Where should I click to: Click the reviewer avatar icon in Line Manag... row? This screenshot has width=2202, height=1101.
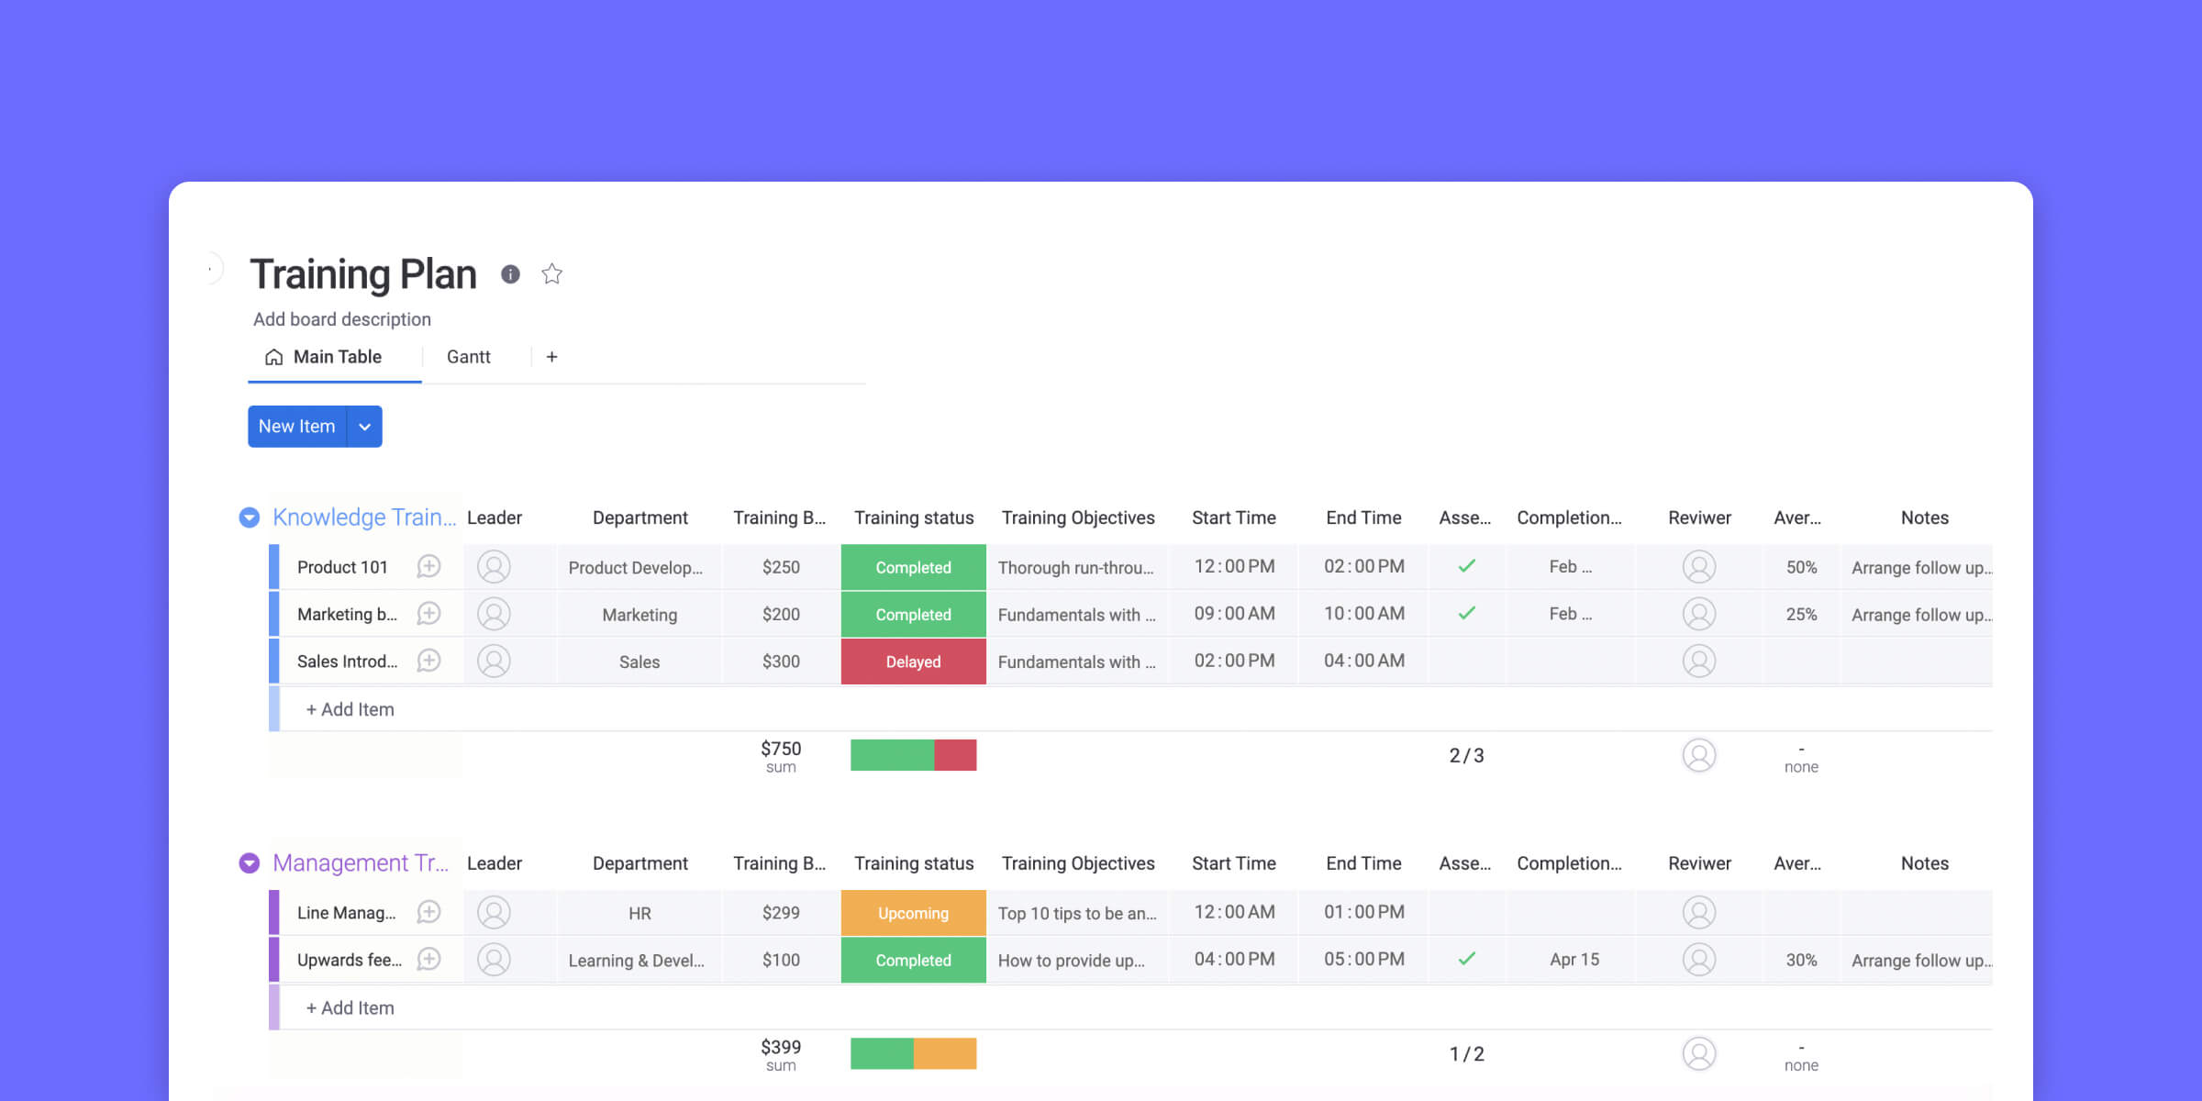click(x=1699, y=913)
